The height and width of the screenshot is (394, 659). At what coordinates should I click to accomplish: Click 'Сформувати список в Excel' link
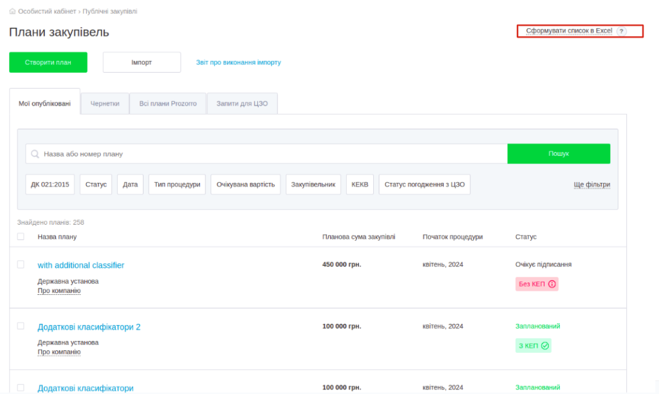[x=569, y=31]
